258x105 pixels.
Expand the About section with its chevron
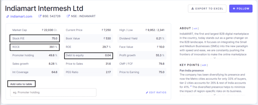tap(214, 58)
